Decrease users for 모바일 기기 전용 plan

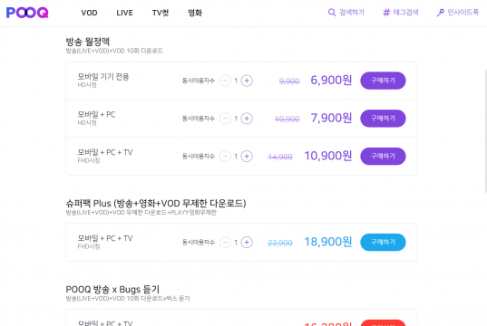tap(225, 81)
